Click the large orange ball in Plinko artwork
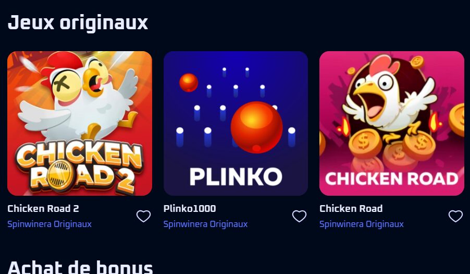Viewport: 470px width, 274px height. click(x=256, y=127)
